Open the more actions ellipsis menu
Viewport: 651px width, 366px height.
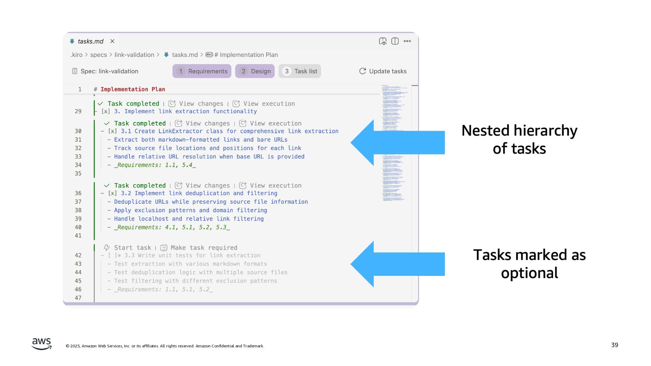coord(407,41)
